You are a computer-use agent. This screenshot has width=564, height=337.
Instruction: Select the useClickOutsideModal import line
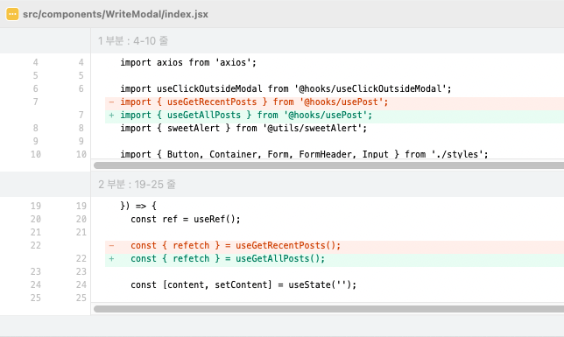[286, 88]
